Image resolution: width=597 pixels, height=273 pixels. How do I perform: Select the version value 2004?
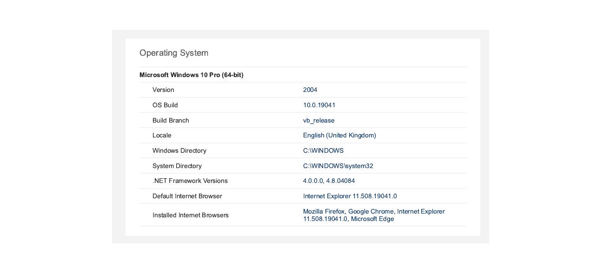tap(310, 90)
